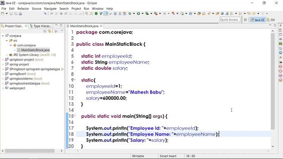Click the Open Perspective icon

[245, 20]
